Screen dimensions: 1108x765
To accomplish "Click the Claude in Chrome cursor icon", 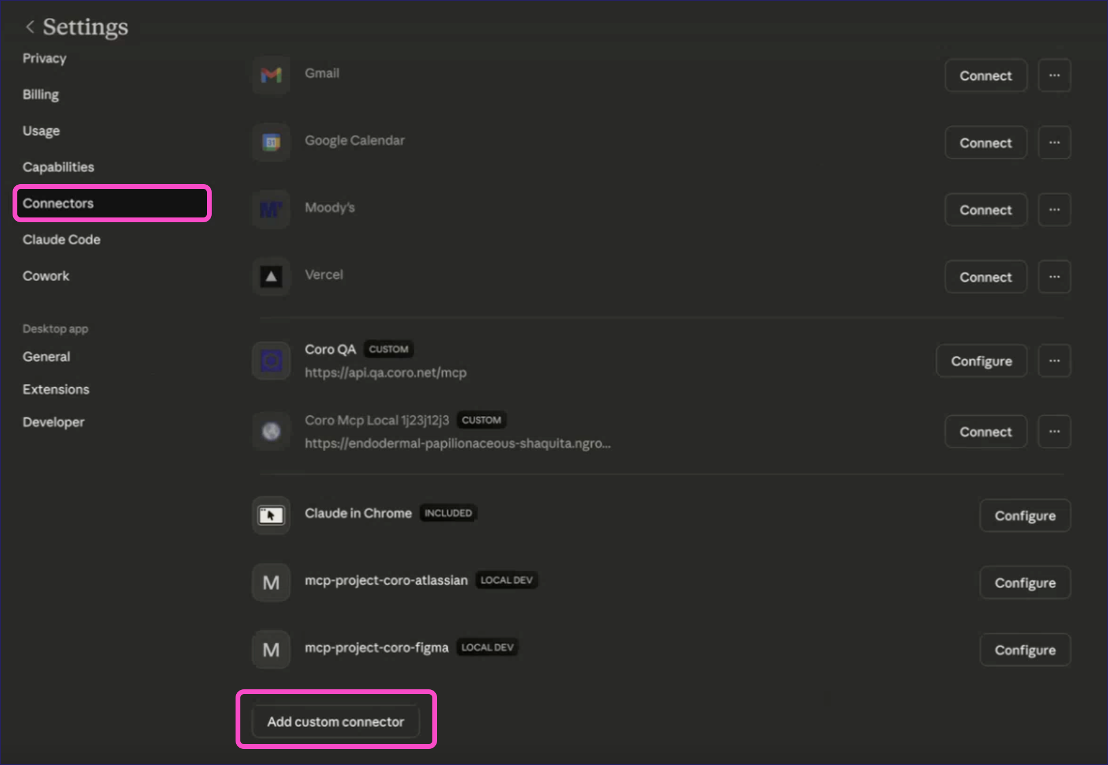I will [271, 515].
